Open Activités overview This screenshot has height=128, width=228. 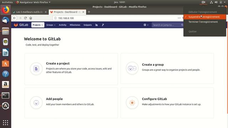tap(7, 2)
